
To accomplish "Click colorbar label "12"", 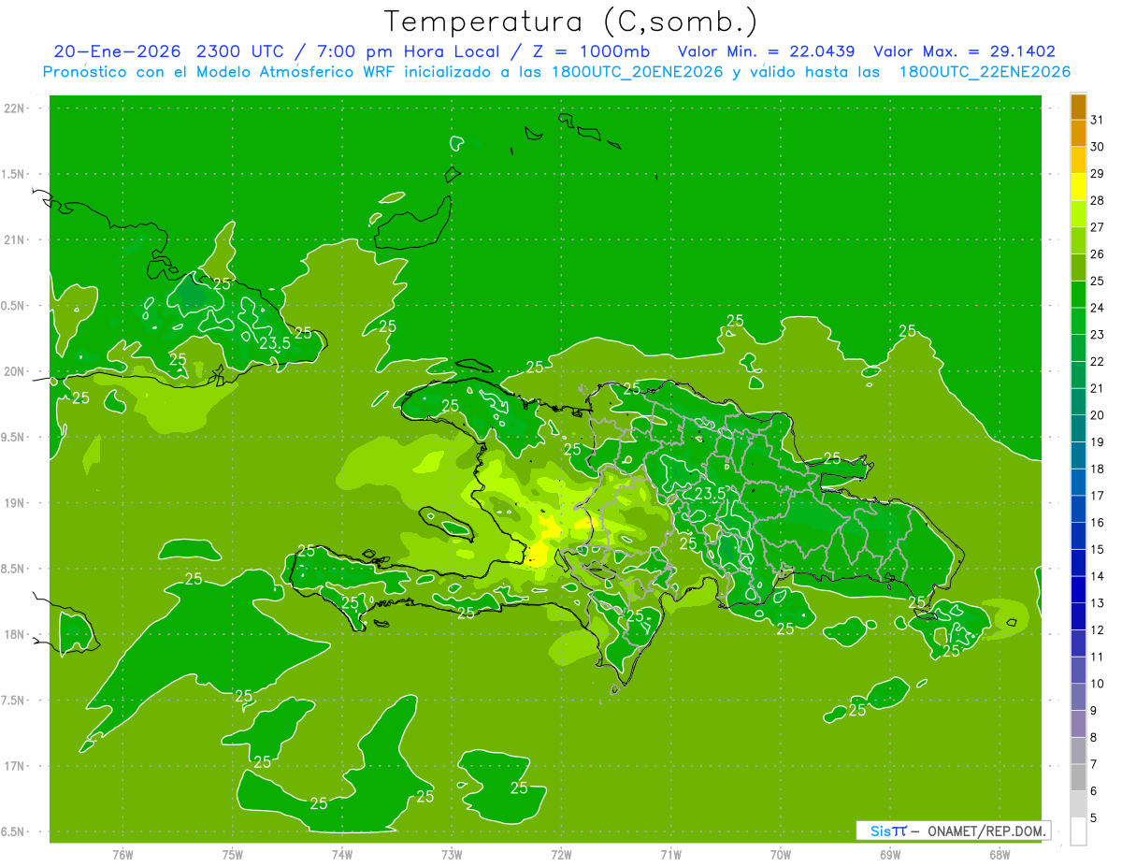I will click(1097, 629).
